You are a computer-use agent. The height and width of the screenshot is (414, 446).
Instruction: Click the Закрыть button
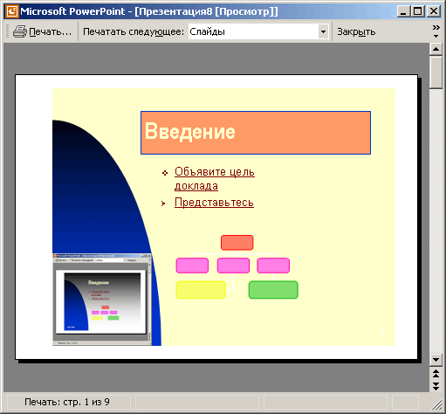coord(356,31)
